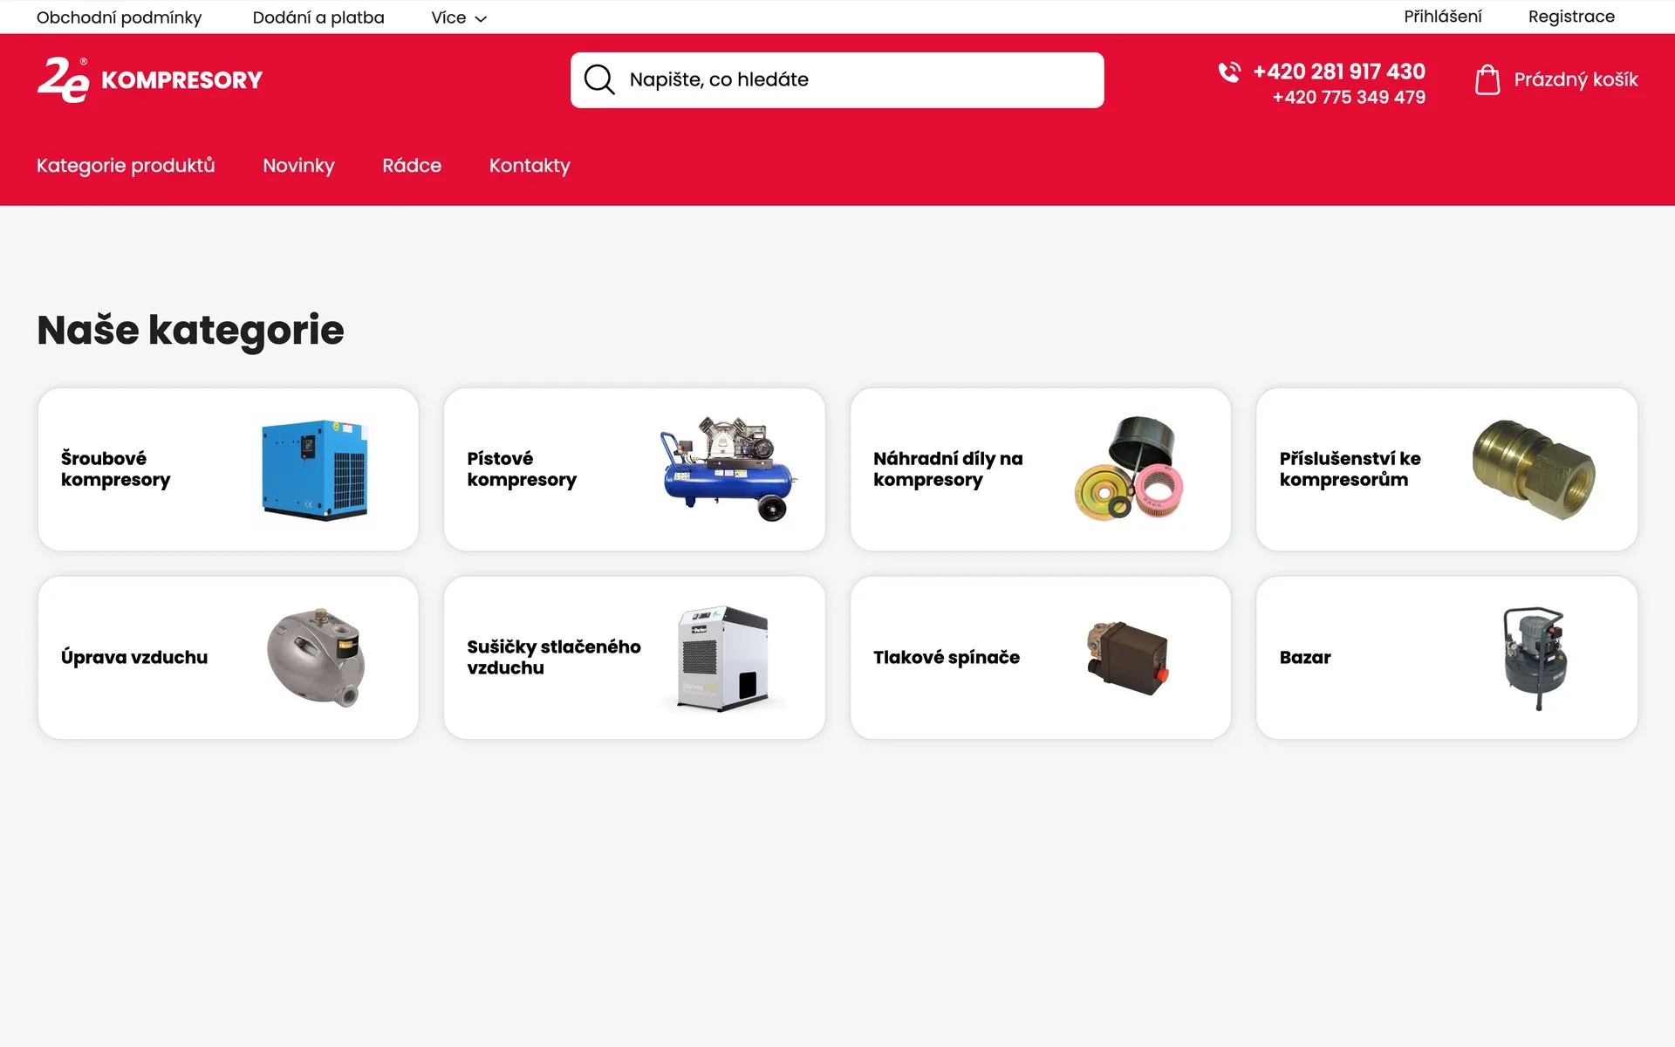This screenshot has height=1047, width=1675.
Task: Open Náhradní díly na kompresory title
Action: 947,469
